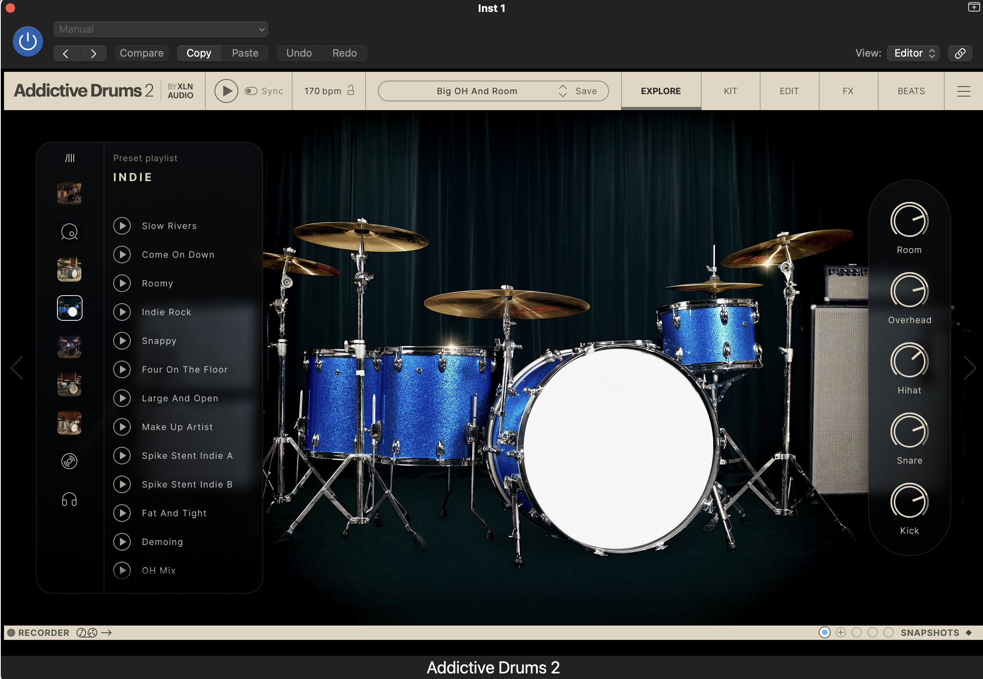This screenshot has height=679, width=983.
Task: Preview the Indie Rock preset
Action: [x=122, y=312]
